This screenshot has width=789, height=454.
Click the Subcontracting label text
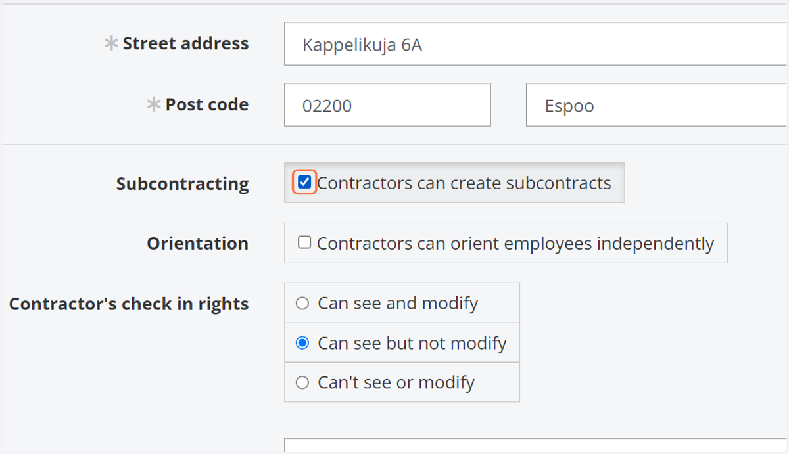[x=182, y=184]
